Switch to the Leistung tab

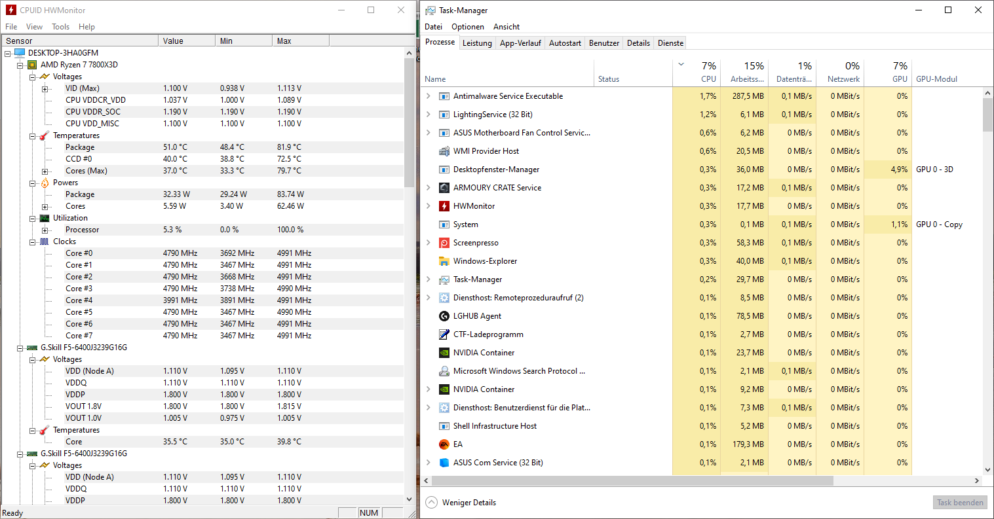[477, 43]
